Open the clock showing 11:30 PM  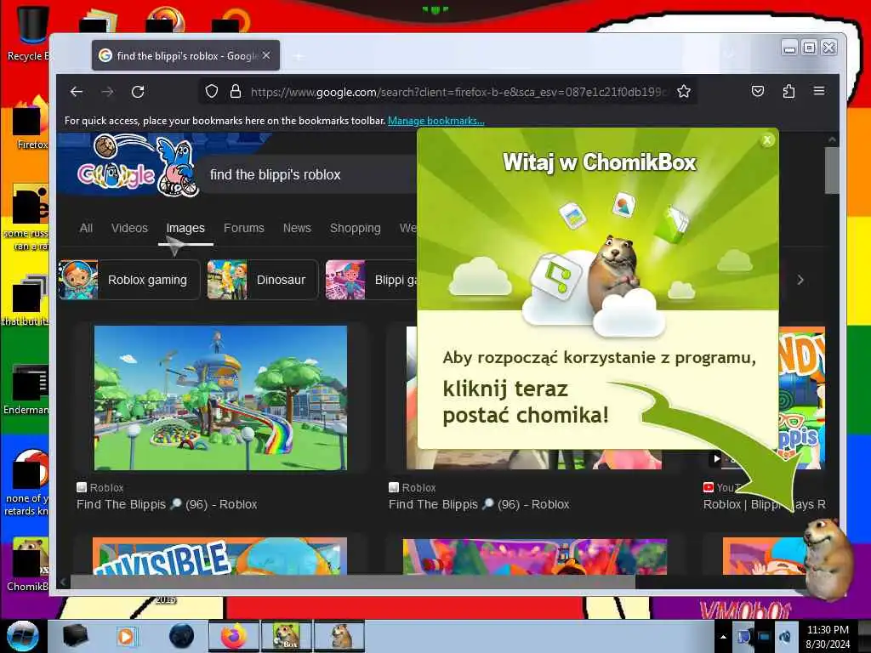click(828, 637)
